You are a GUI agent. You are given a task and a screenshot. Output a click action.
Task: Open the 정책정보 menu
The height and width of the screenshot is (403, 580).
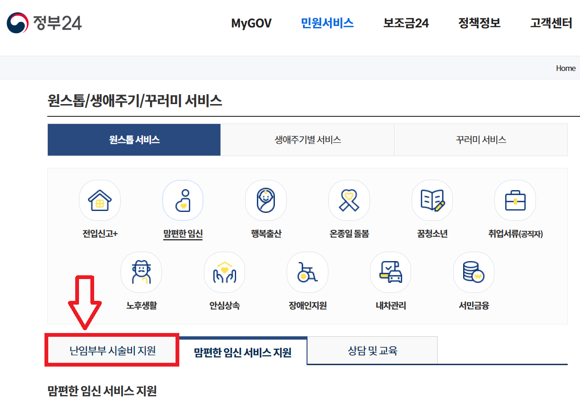479,23
